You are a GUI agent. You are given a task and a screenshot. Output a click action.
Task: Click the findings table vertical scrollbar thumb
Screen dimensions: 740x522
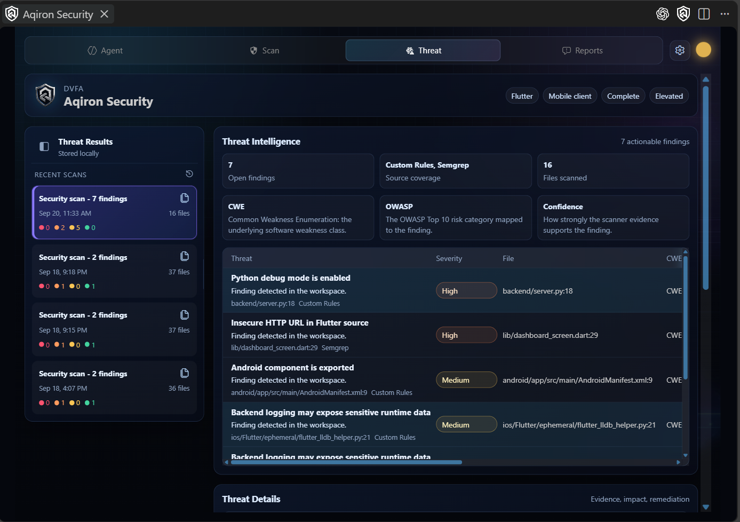click(686, 318)
